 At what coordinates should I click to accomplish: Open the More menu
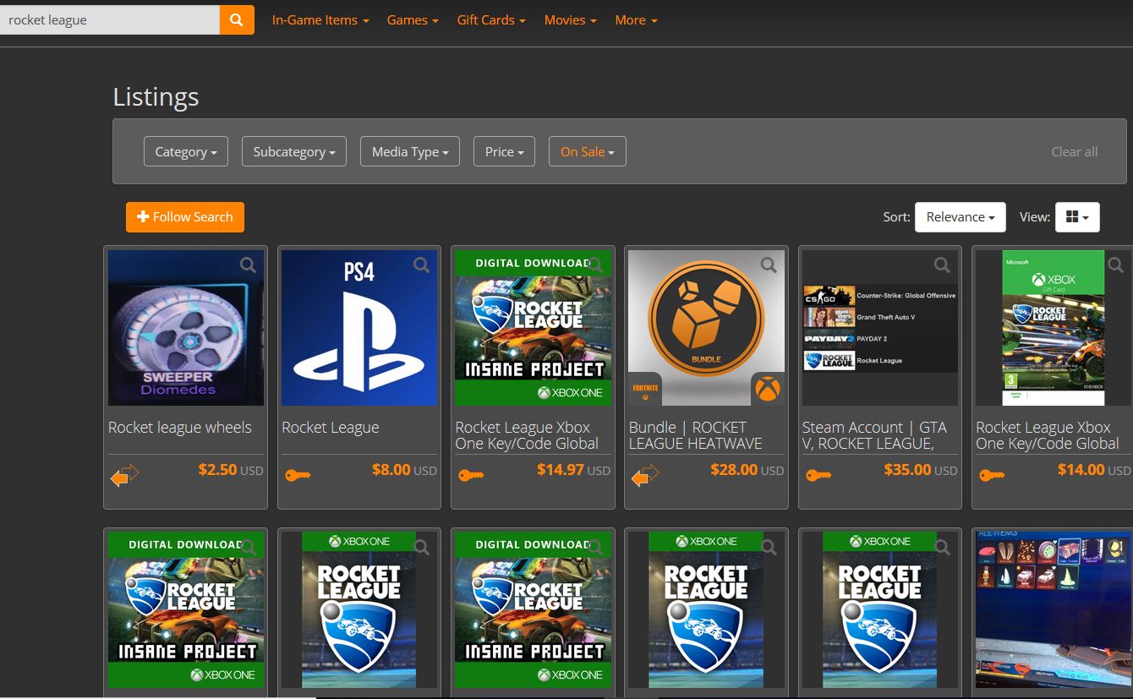pyautogui.click(x=637, y=20)
